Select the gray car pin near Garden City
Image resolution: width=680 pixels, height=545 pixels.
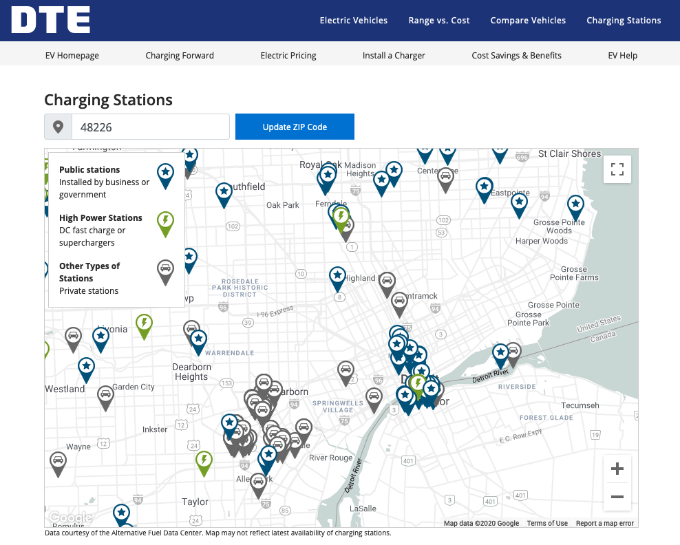click(105, 396)
